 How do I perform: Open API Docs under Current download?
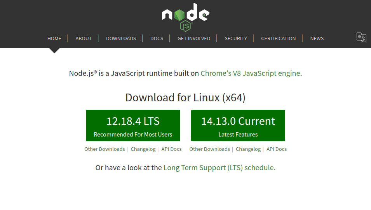pos(276,149)
